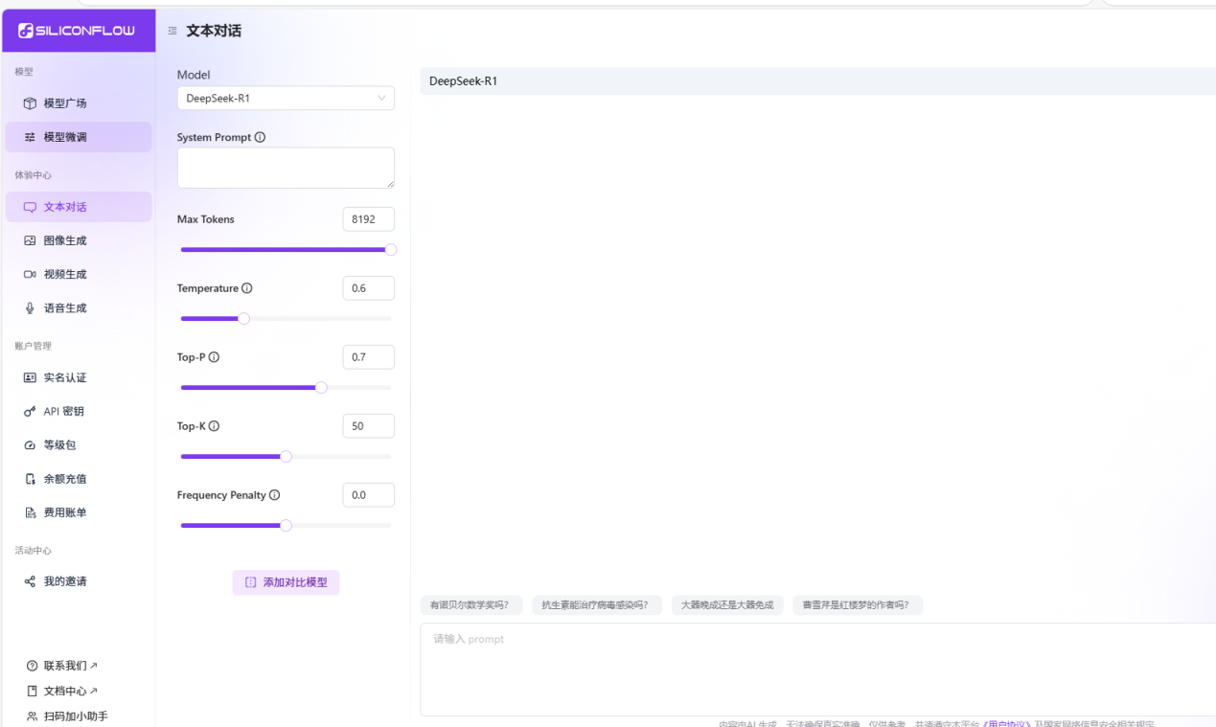1216x727 pixels.
Task: Click the Frequency Penalty info icon
Action: [x=275, y=495]
